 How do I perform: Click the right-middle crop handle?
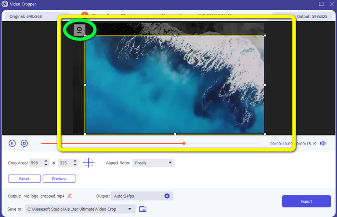tap(265, 85)
